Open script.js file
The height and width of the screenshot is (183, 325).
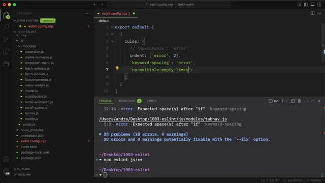(29, 124)
